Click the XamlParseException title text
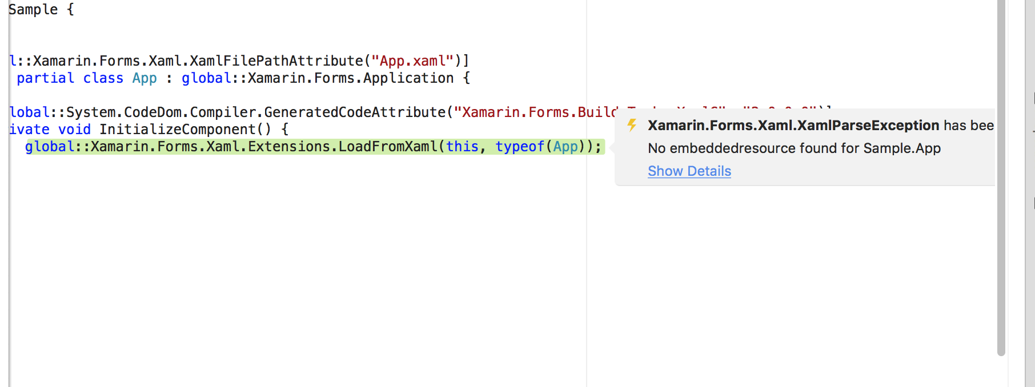 point(793,126)
